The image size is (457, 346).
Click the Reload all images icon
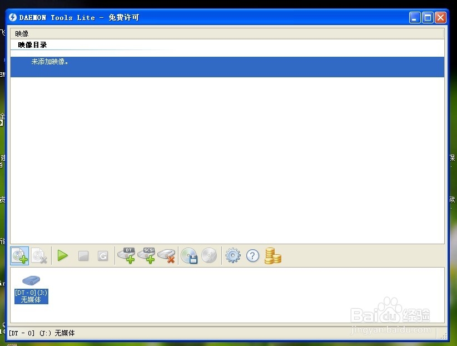103,256
